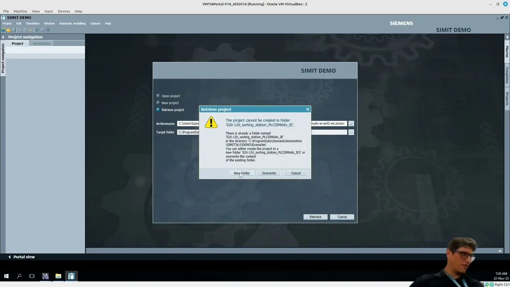
Task: Click the stop simulation square icon
Action: point(48,30)
